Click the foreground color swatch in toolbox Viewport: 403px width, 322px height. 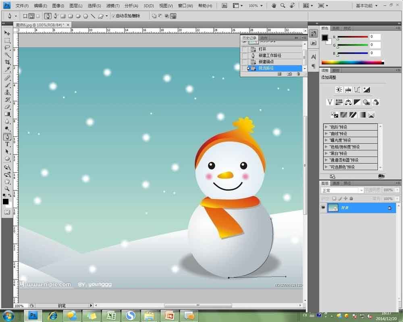click(x=5, y=201)
